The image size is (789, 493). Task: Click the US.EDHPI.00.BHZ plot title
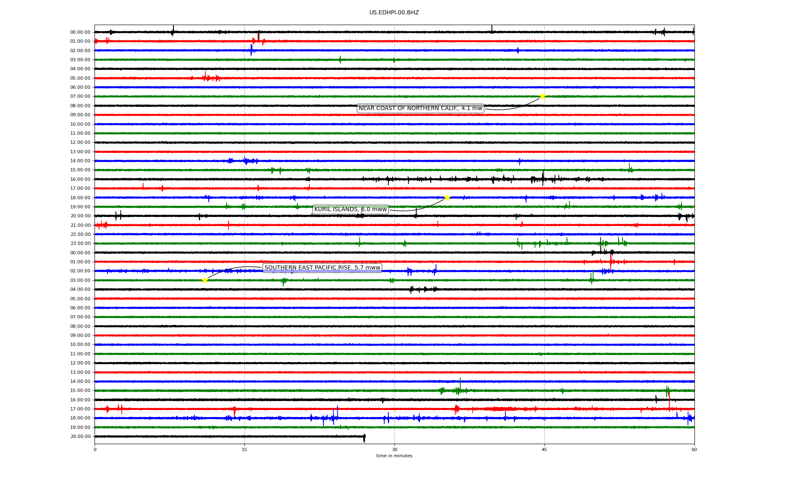pos(394,13)
